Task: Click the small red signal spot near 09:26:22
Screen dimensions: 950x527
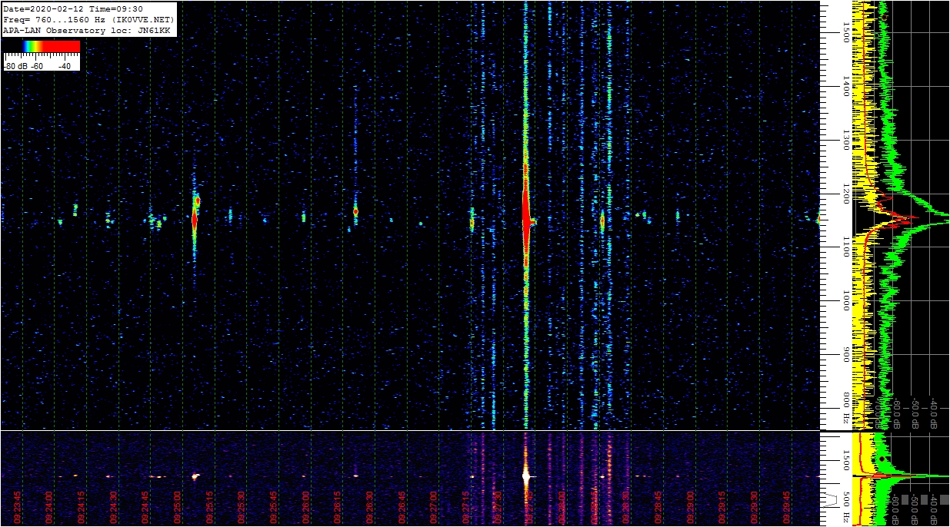Action: point(355,210)
